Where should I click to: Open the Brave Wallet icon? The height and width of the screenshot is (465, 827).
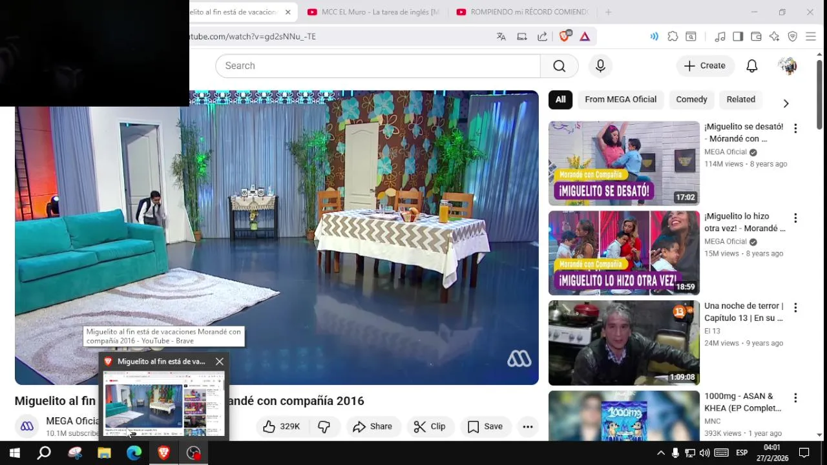click(x=756, y=37)
